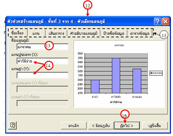Select the เส้นตาราง tab
The image size is (173, 136).
click(56, 33)
